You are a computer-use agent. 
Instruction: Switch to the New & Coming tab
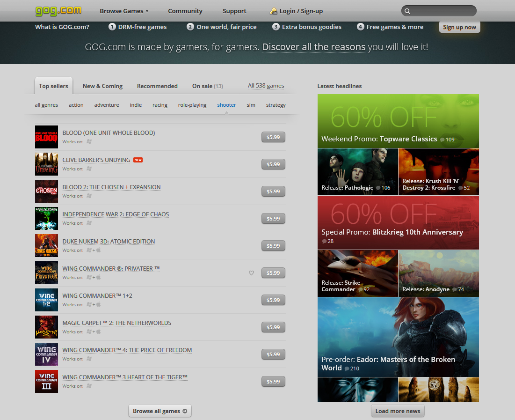click(x=102, y=86)
